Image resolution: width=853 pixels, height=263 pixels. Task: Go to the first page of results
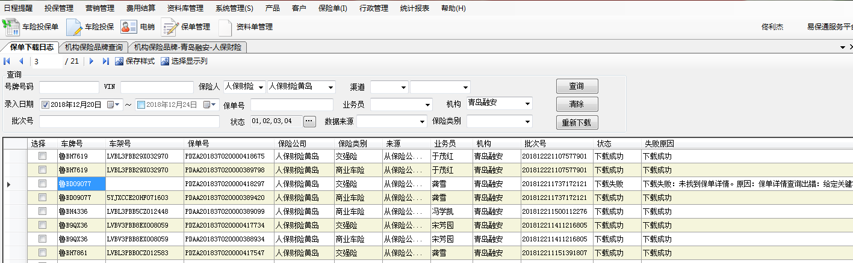click(7, 61)
